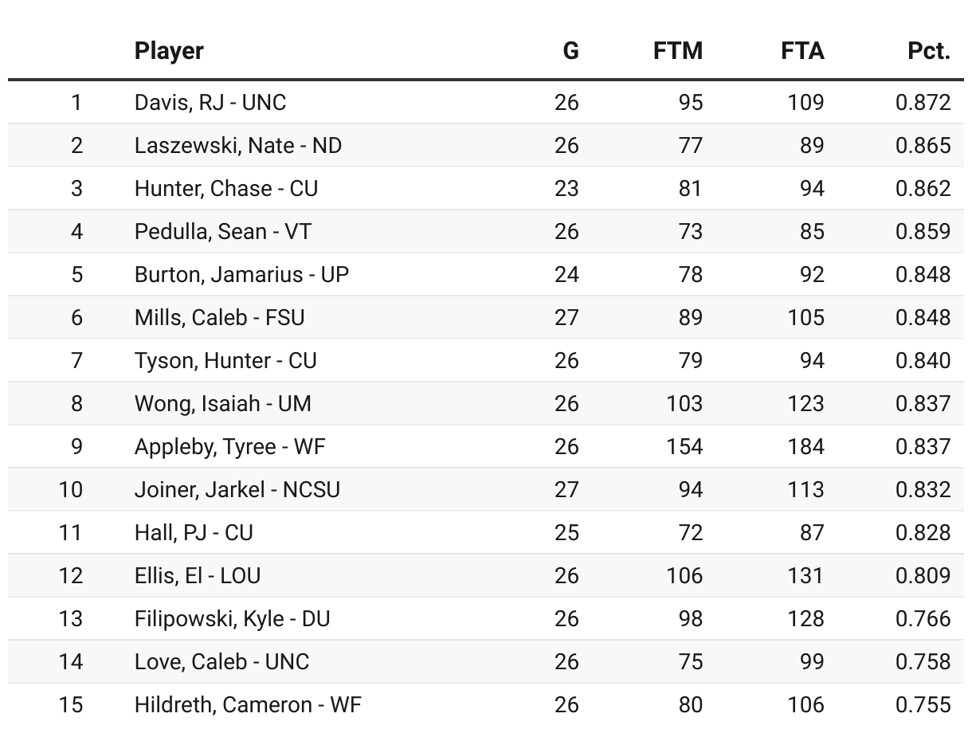Click the Player column header
The height and width of the screenshot is (733, 972).
[x=169, y=51]
